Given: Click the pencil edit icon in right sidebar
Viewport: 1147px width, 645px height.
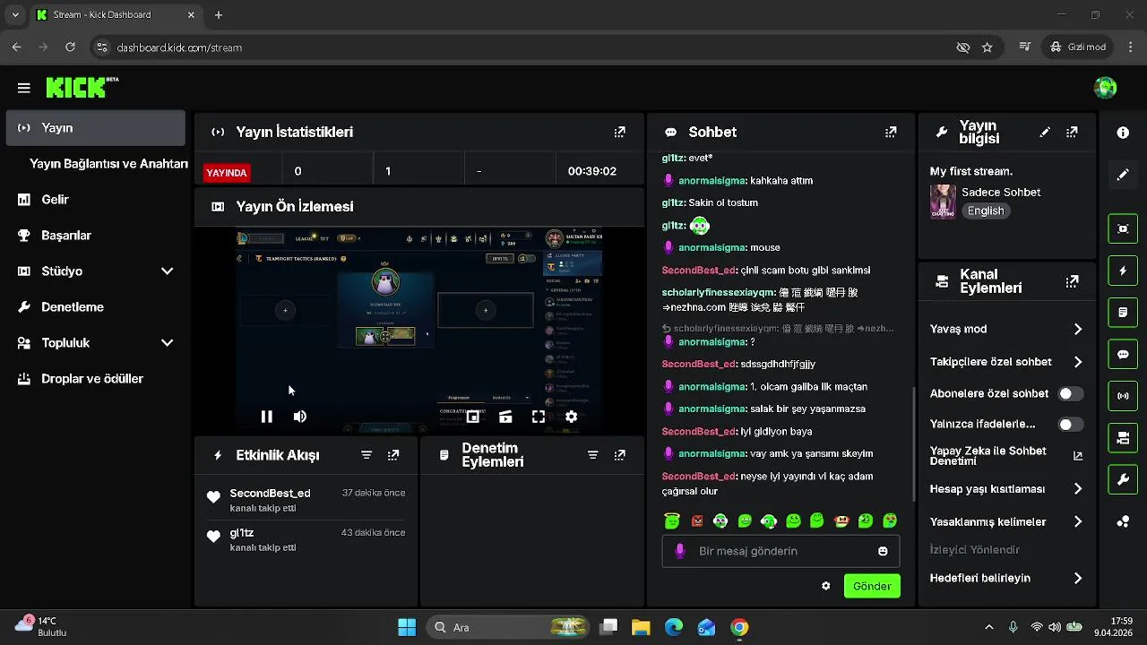Looking at the screenshot, I should pyautogui.click(x=1123, y=175).
